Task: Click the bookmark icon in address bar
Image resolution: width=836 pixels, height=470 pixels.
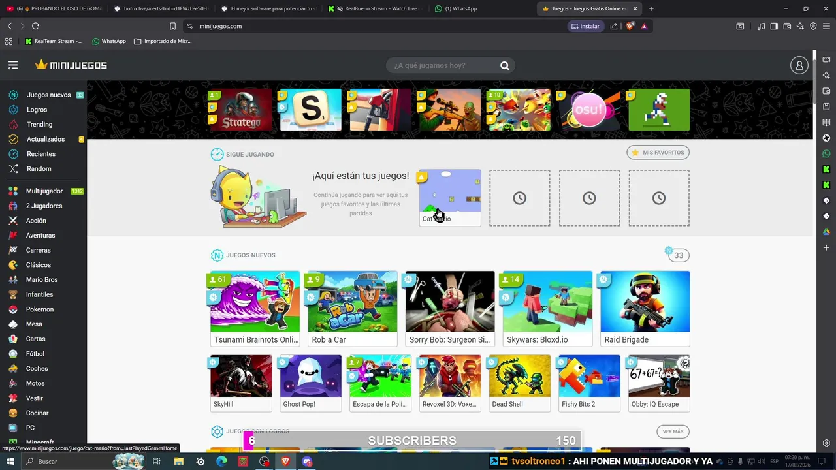Action: coord(172,26)
